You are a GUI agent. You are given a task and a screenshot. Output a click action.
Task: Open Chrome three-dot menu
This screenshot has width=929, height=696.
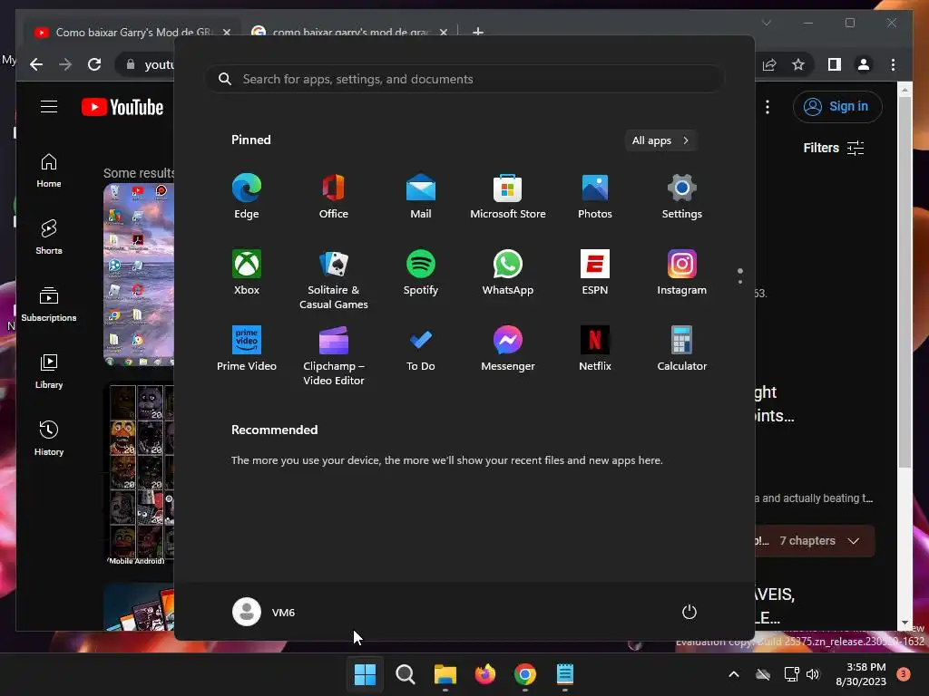(x=893, y=64)
